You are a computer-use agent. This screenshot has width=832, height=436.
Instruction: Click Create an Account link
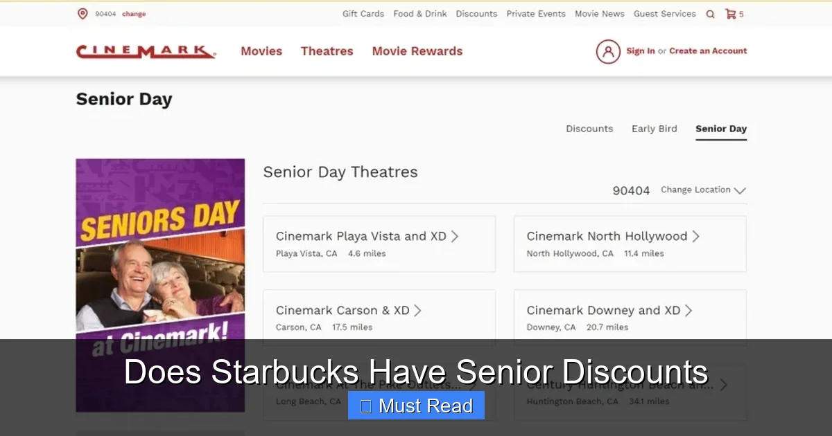coord(708,51)
